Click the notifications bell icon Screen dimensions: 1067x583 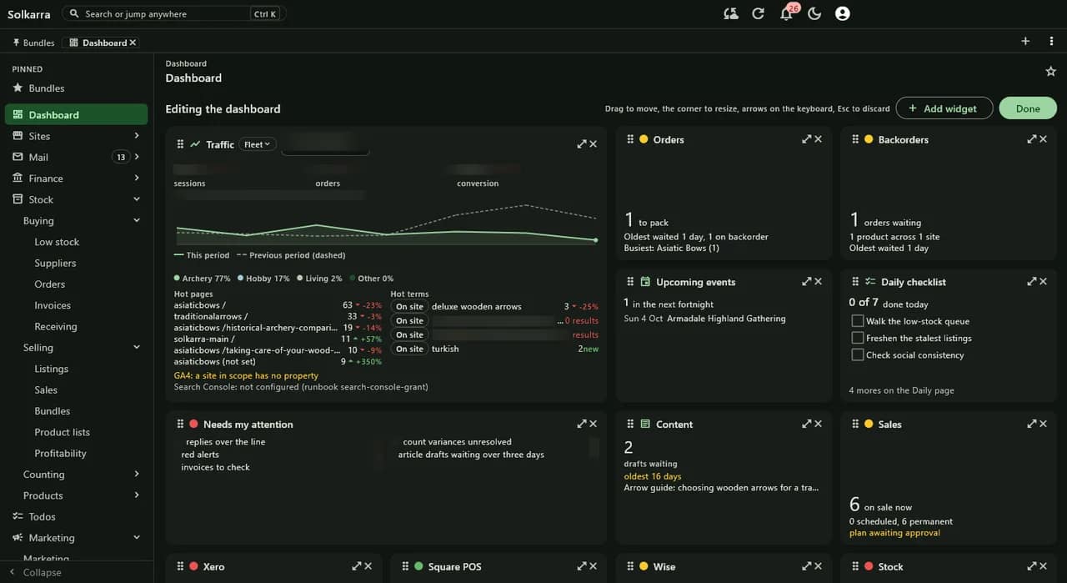pos(786,13)
